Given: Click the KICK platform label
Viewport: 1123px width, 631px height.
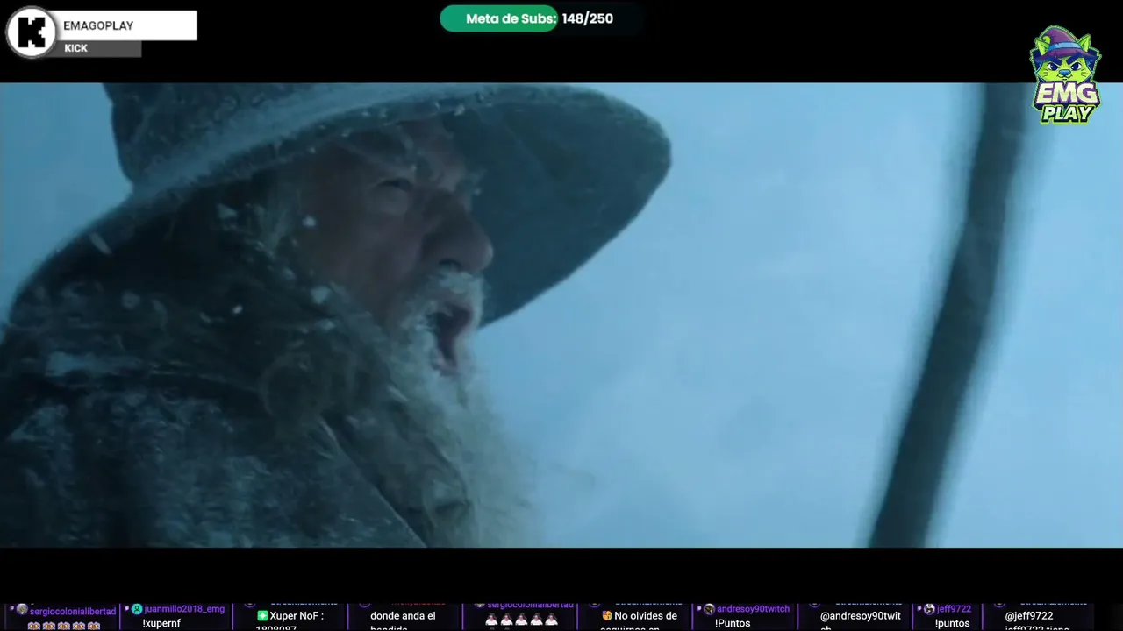Looking at the screenshot, I should click(76, 48).
